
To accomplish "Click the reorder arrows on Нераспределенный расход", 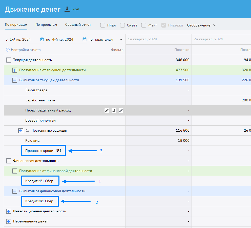I will 114,110.
